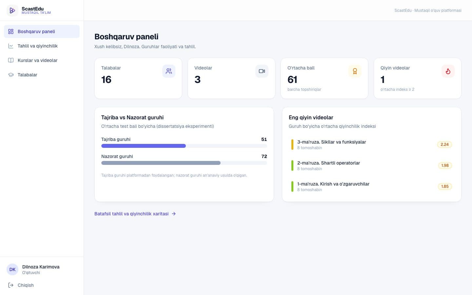This screenshot has height=295, width=472.
Task: Click the O'qituvchi role label
Action: 31,273
